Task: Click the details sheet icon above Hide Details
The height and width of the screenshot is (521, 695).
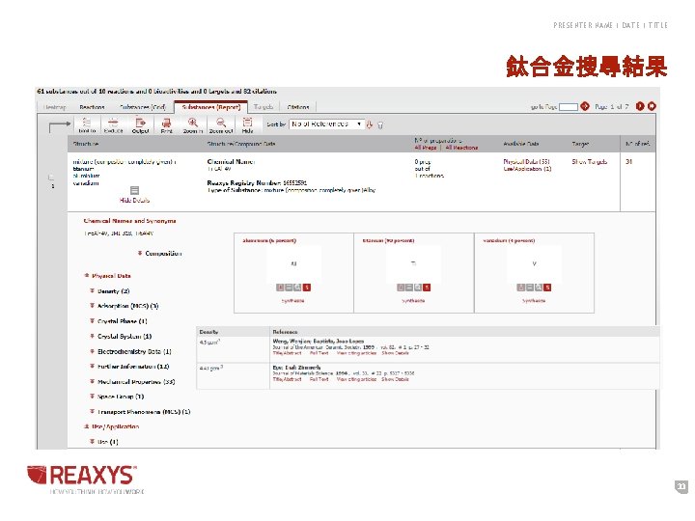Action: coord(134,190)
